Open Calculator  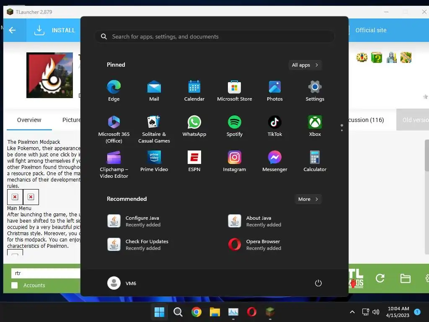pyautogui.click(x=315, y=161)
